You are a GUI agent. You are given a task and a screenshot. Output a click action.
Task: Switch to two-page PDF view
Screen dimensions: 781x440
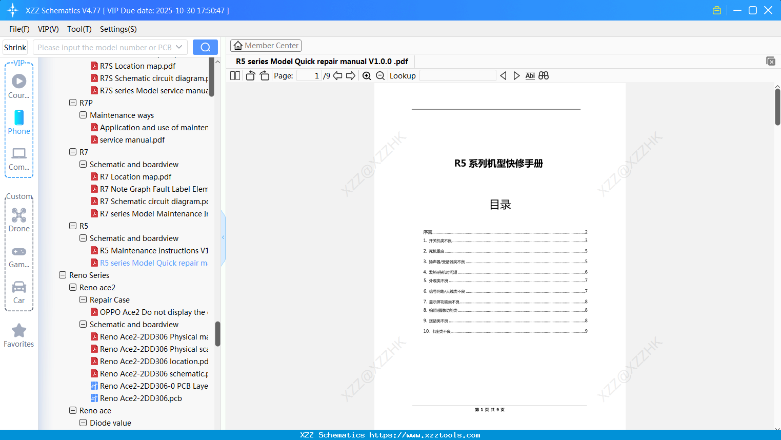tap(235, 75)
